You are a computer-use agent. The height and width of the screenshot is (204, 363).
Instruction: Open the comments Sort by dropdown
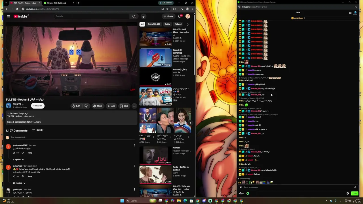point(38,130)
